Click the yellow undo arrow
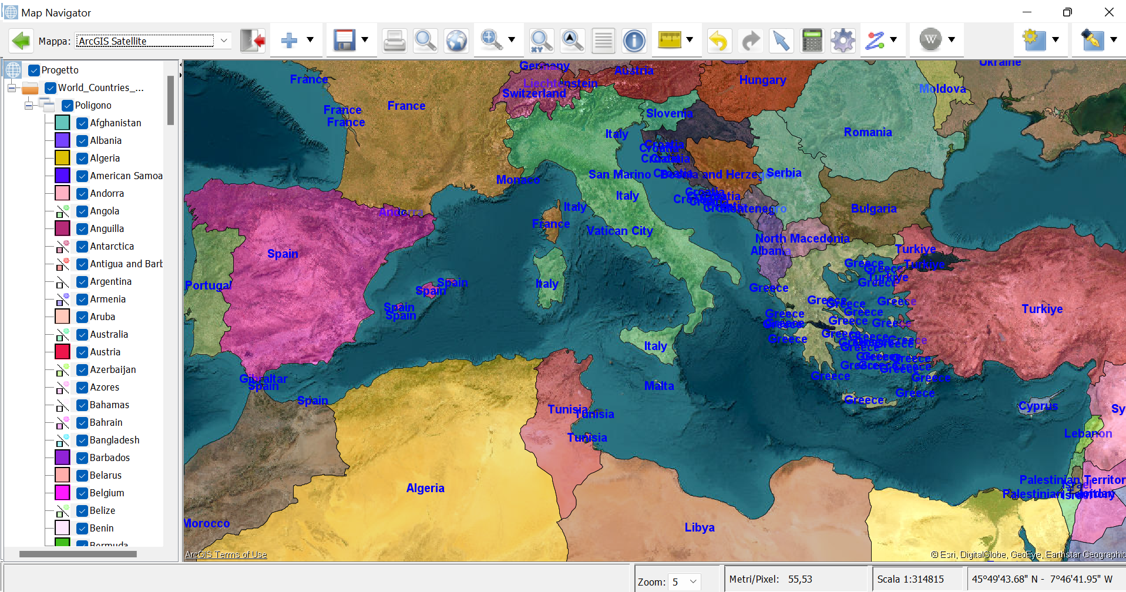The width and height of the screenshot is (1126, 592). point(718,41)
